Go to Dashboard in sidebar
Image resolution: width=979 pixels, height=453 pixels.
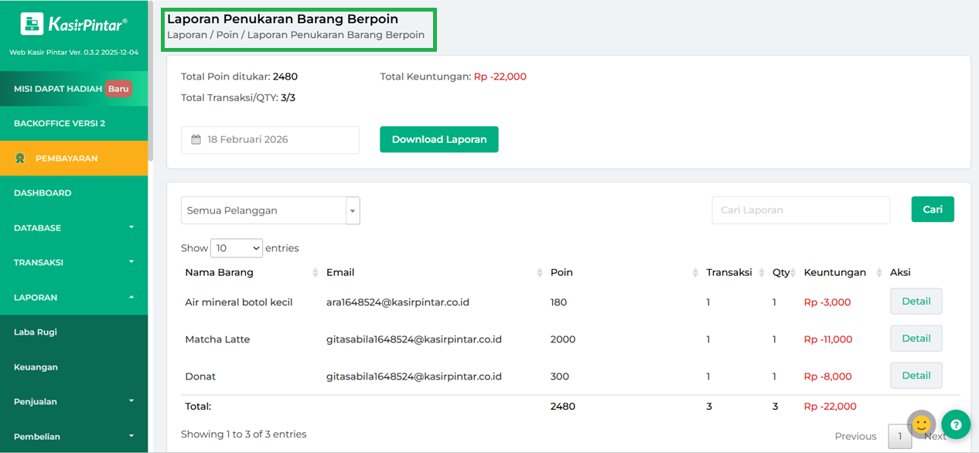coord(43,193)
